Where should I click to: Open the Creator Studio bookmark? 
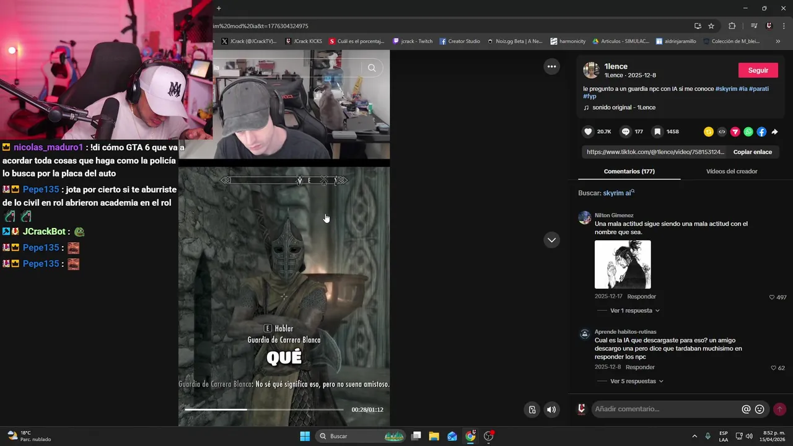[x=460, y=42]
